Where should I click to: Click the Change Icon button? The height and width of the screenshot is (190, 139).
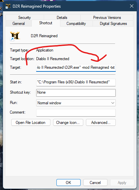point(68,123)
